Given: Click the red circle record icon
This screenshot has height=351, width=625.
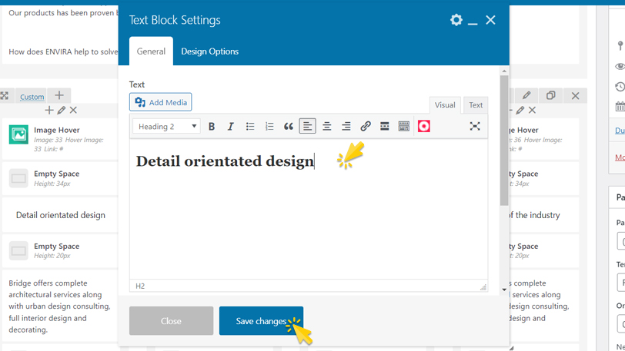Looking at the screenshot, I should click(424, 127).
